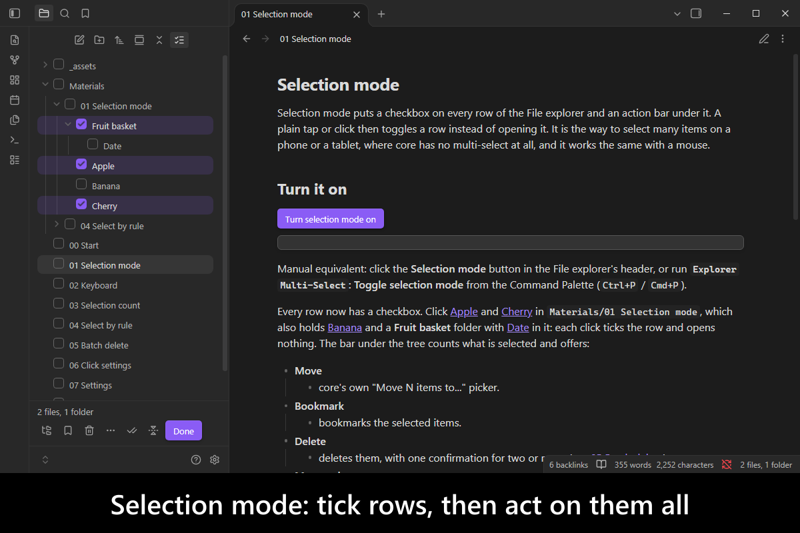
Task: Click the File explorer vertical scrollbar
Action: [x=225, y=213]
